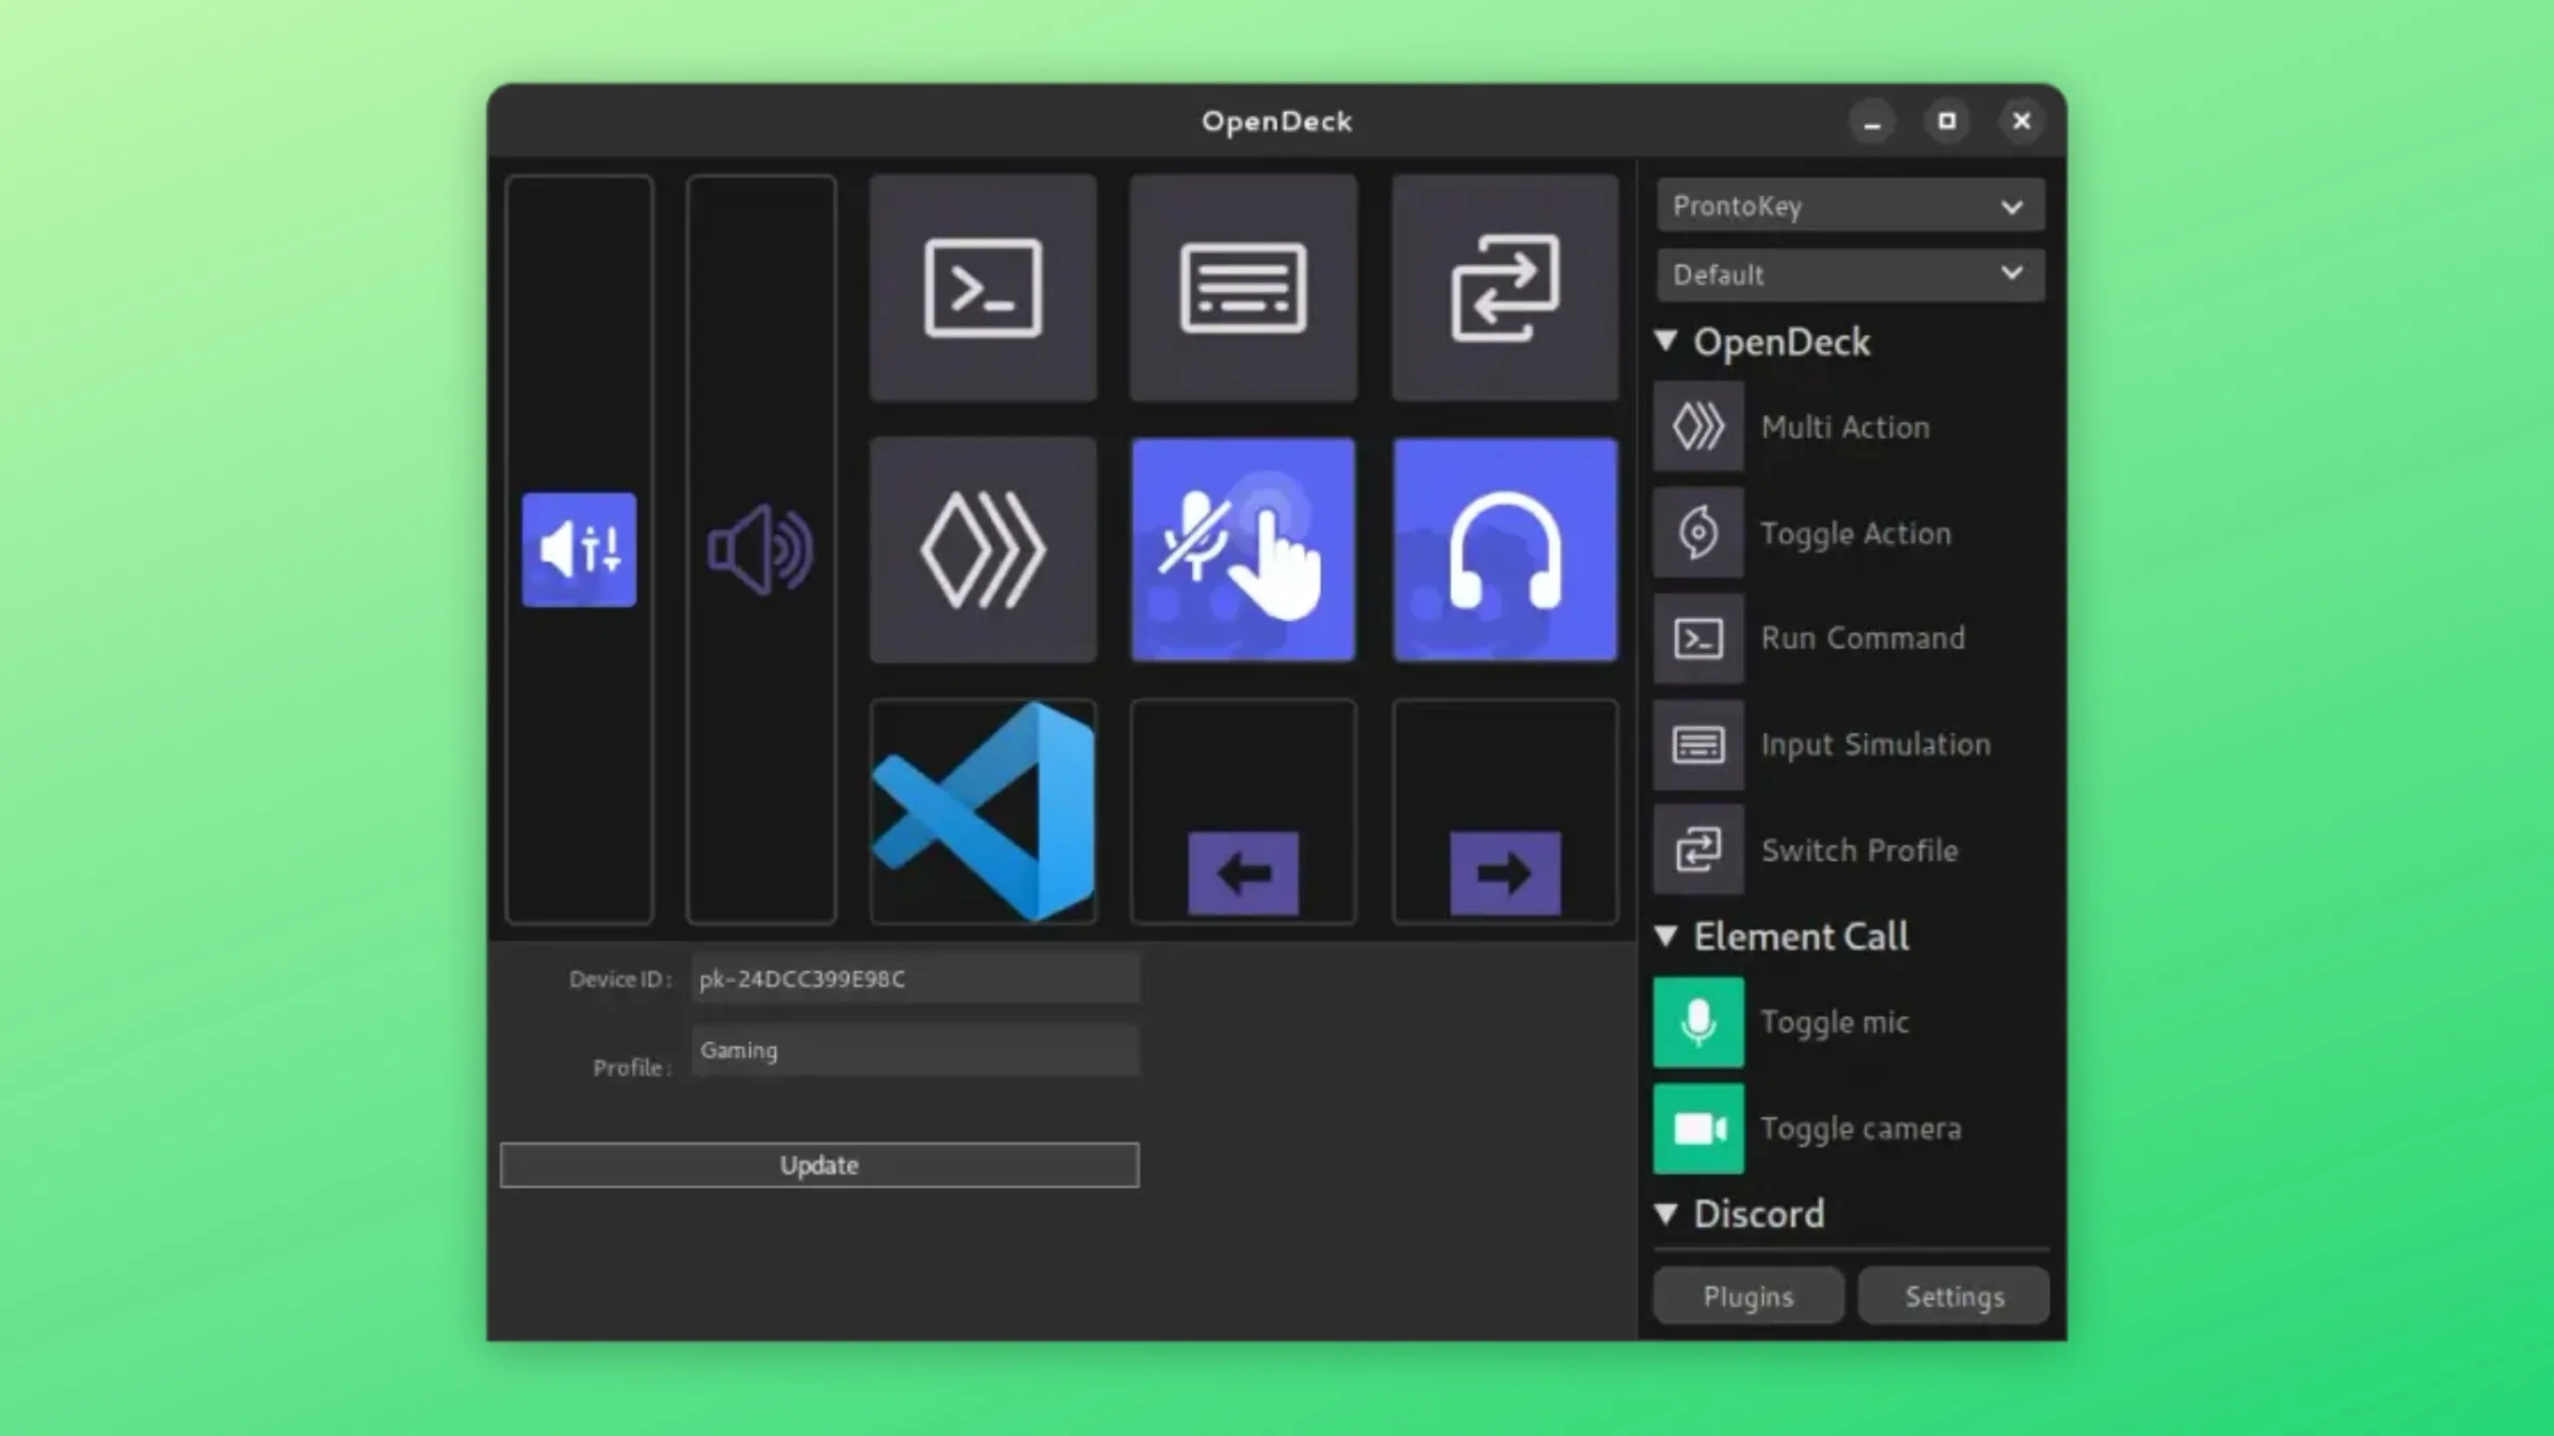Screen dimensions: 2554x1436
Task: Click the Toggle camera label
Action: (x=1861, y=1129)
